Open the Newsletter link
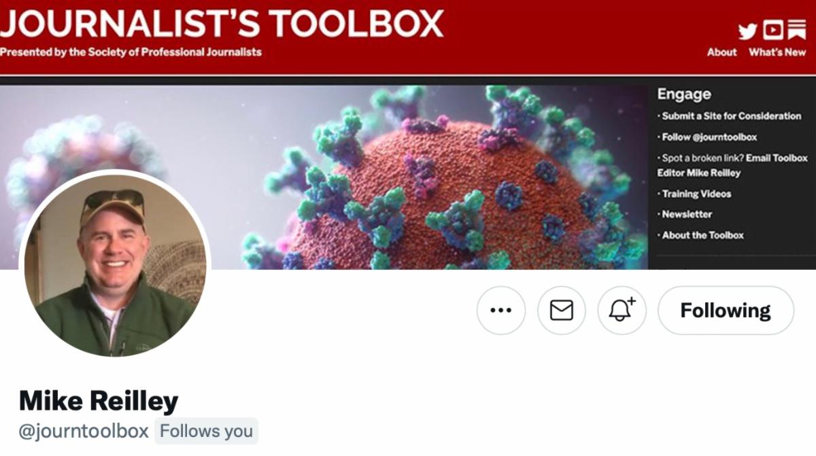This screenshot has width=816, height=456. pyautogui.click(x=687, y=214)
